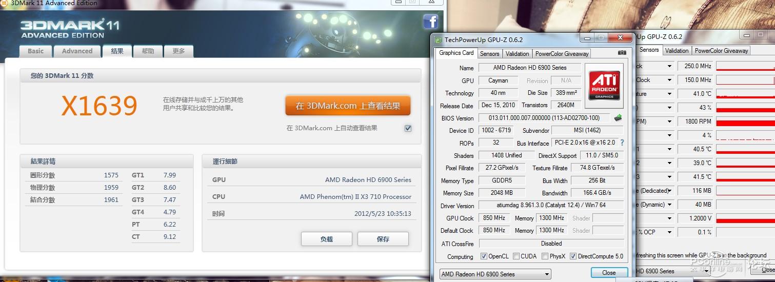Click the ATI Radeon Graphics logo
Viewport: 775px width, 282px height.
click(x=604, y=86)
